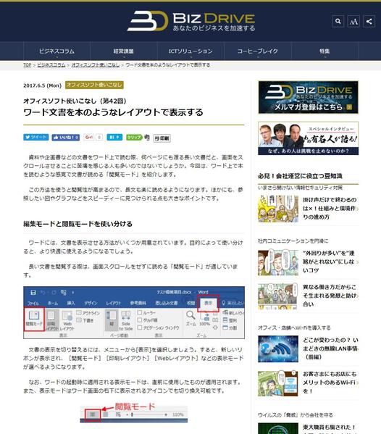The height and width of the screenshot is (434, 381).
Task: Select 参考資料 tab in Word screenshot
Action: pos(138,303)
